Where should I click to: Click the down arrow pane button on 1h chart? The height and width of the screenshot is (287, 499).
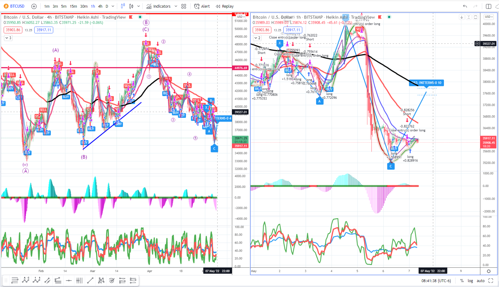(x=461, y=17)
